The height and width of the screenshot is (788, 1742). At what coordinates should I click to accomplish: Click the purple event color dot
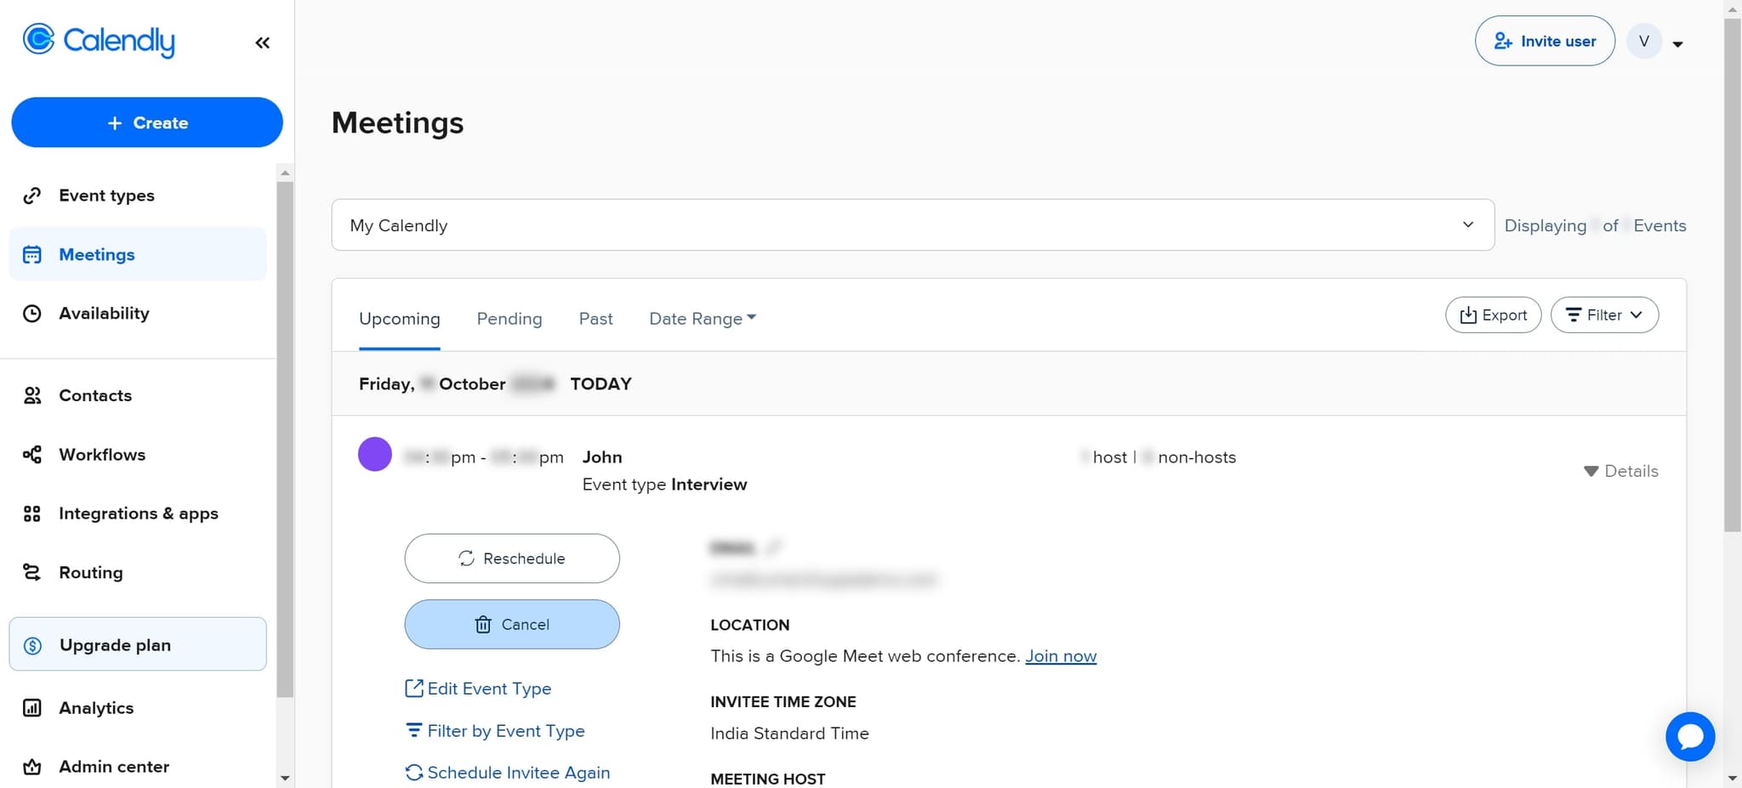click(x=374, y=454)
